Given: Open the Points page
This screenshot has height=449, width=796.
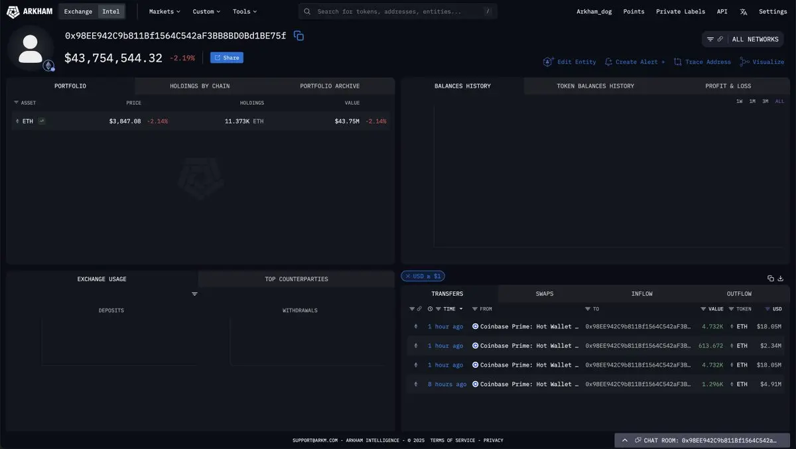Looking at the screenshot, I should coord(633,11).
